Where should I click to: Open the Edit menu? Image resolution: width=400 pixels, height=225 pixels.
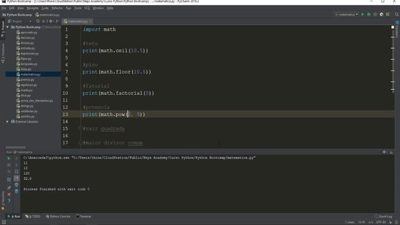click(x=12, y=8)
